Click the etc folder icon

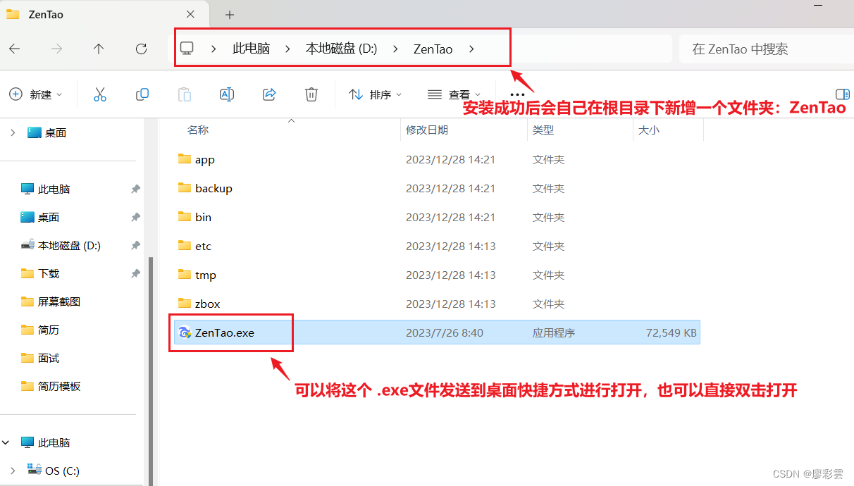click(185, 246)
